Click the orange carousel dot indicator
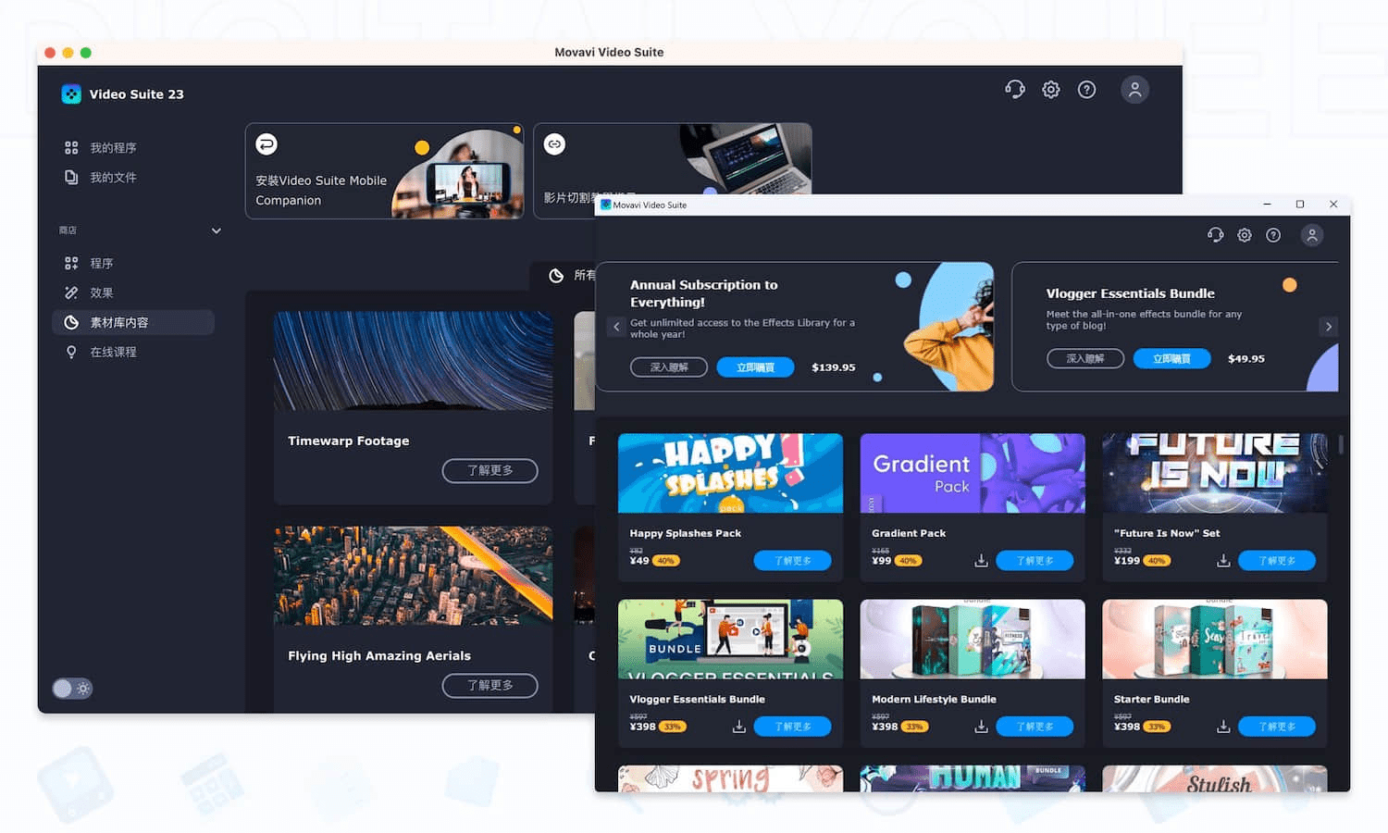Screen dimensions: 1388x833 click(1291, 285)
